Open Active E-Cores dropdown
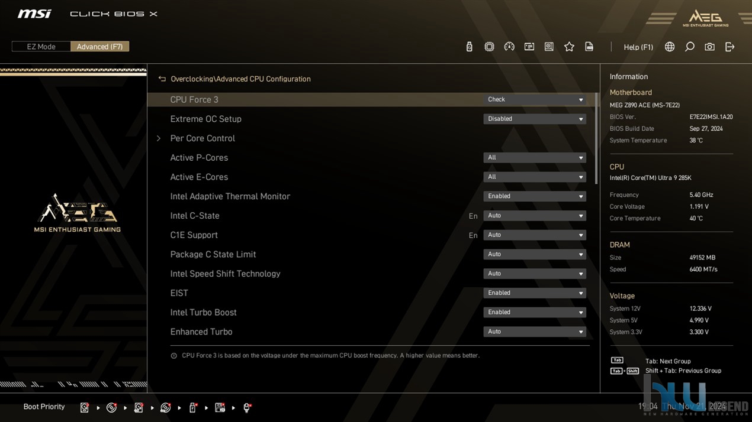The image size is (752, 422). pos(535,177)
